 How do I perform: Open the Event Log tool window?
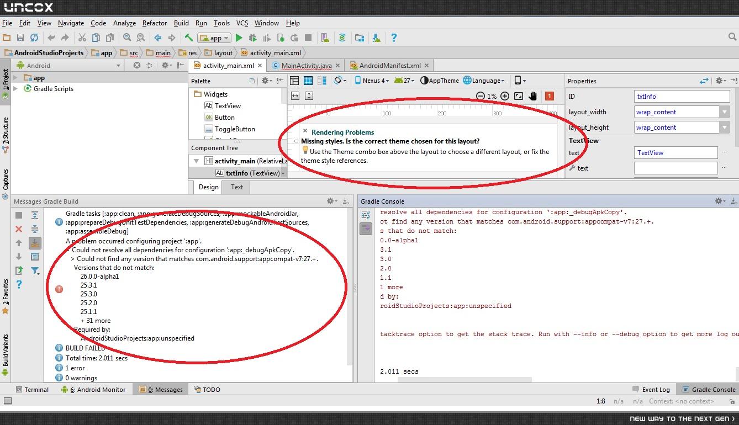point(651,390)
